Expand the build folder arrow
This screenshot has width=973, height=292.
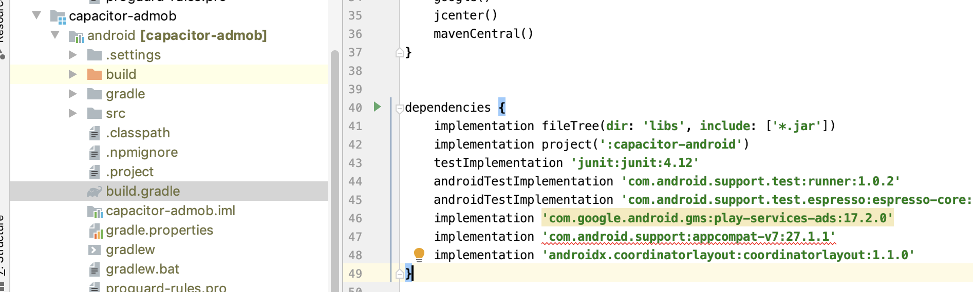[x=73, y=74]
